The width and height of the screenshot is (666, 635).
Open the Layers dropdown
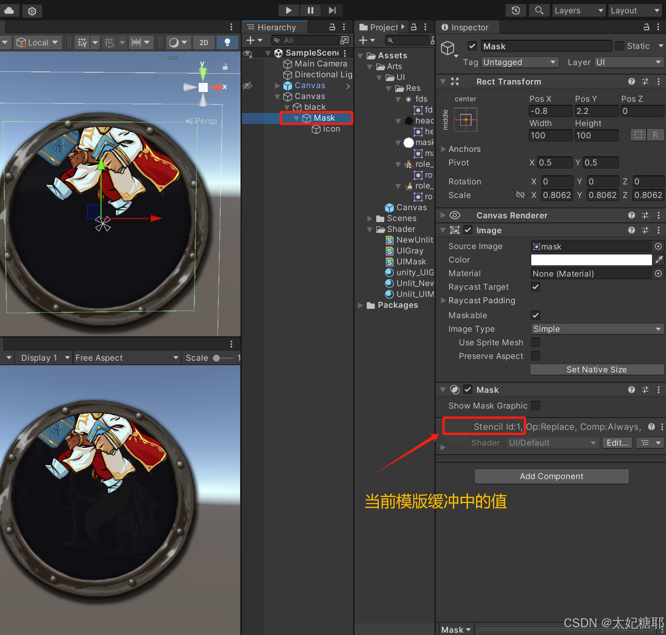[x=579, y=10]
